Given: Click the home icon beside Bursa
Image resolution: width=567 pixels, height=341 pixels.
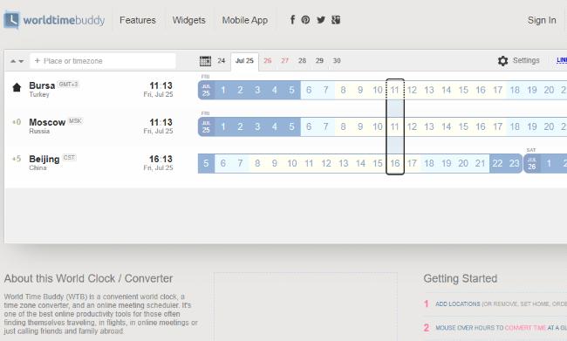Looking at the screenshot, I should tap(17, 87).
